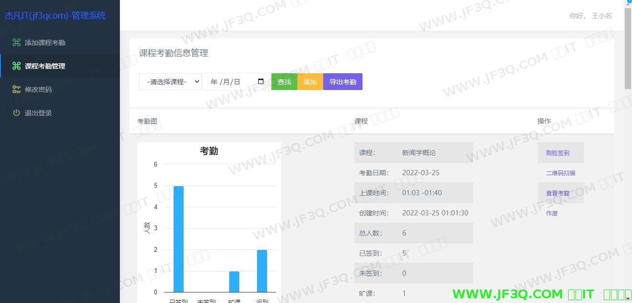The height and width of the screenshot is (303, 632).
Task: Click the purple 导出考勤 button
Action: pyautogui.click(x=342, y=82)
